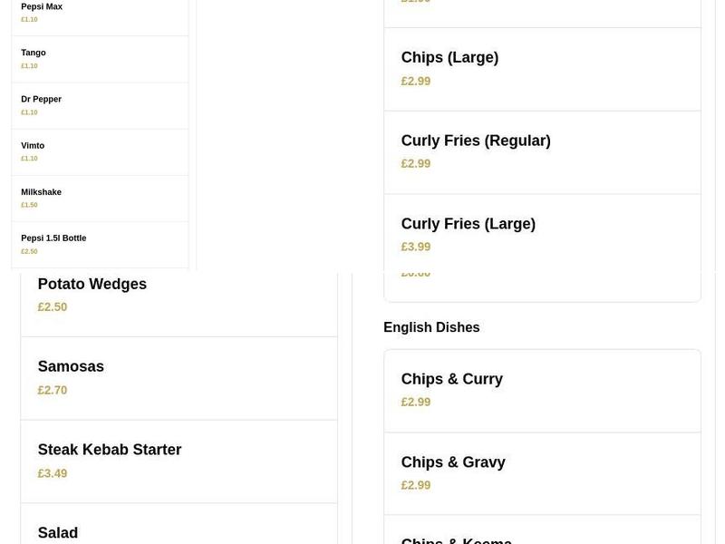Open the English Dishes section heading
725x544 pixels.
[431, 327]
